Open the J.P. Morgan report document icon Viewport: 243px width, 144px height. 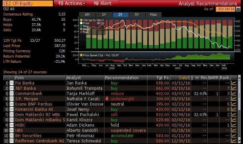click(12, 99)
